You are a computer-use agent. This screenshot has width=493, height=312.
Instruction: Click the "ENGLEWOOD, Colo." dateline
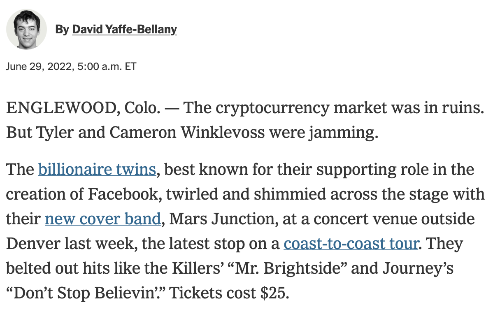coord(82,109)
